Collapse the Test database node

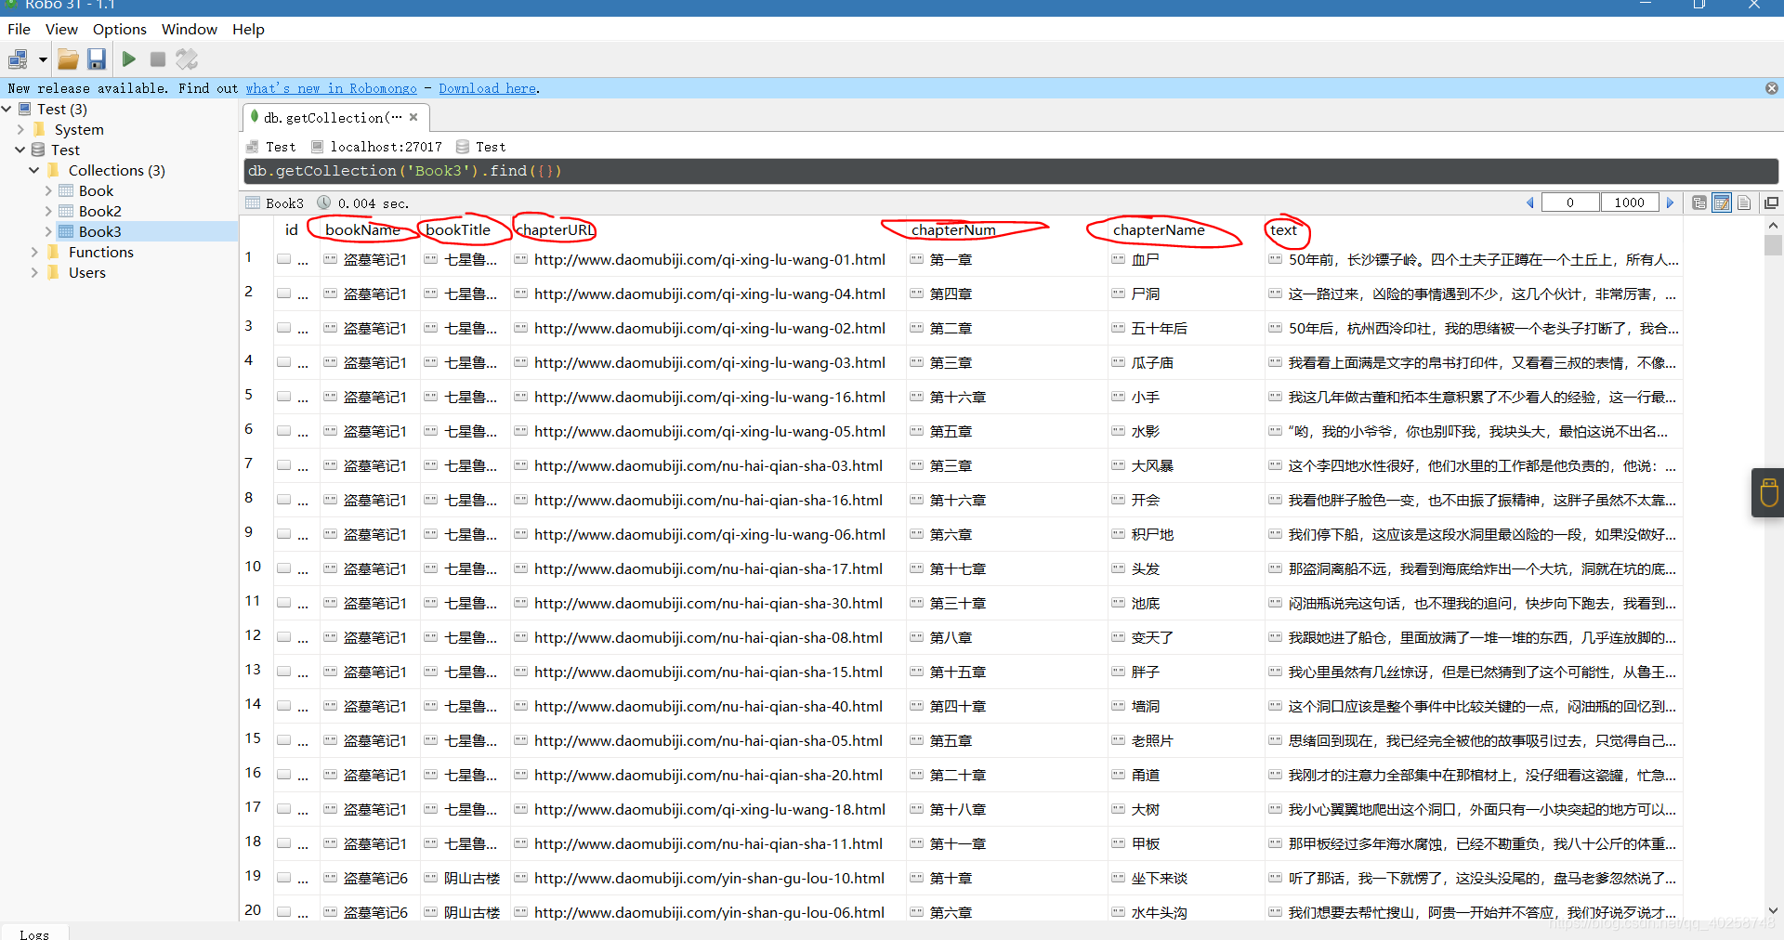(20, 150)
